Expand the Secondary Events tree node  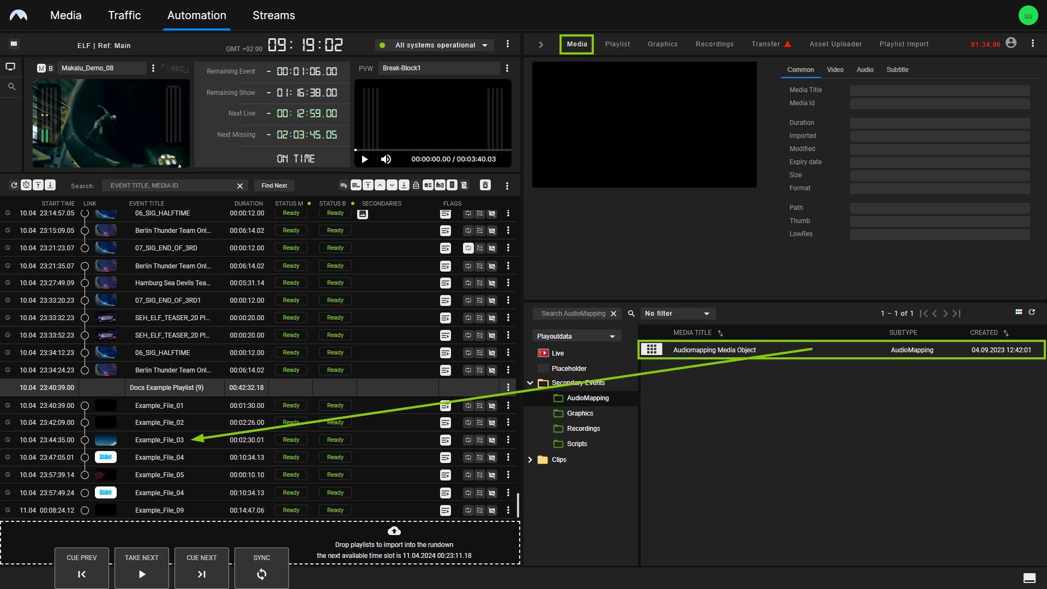click(530, 383)
